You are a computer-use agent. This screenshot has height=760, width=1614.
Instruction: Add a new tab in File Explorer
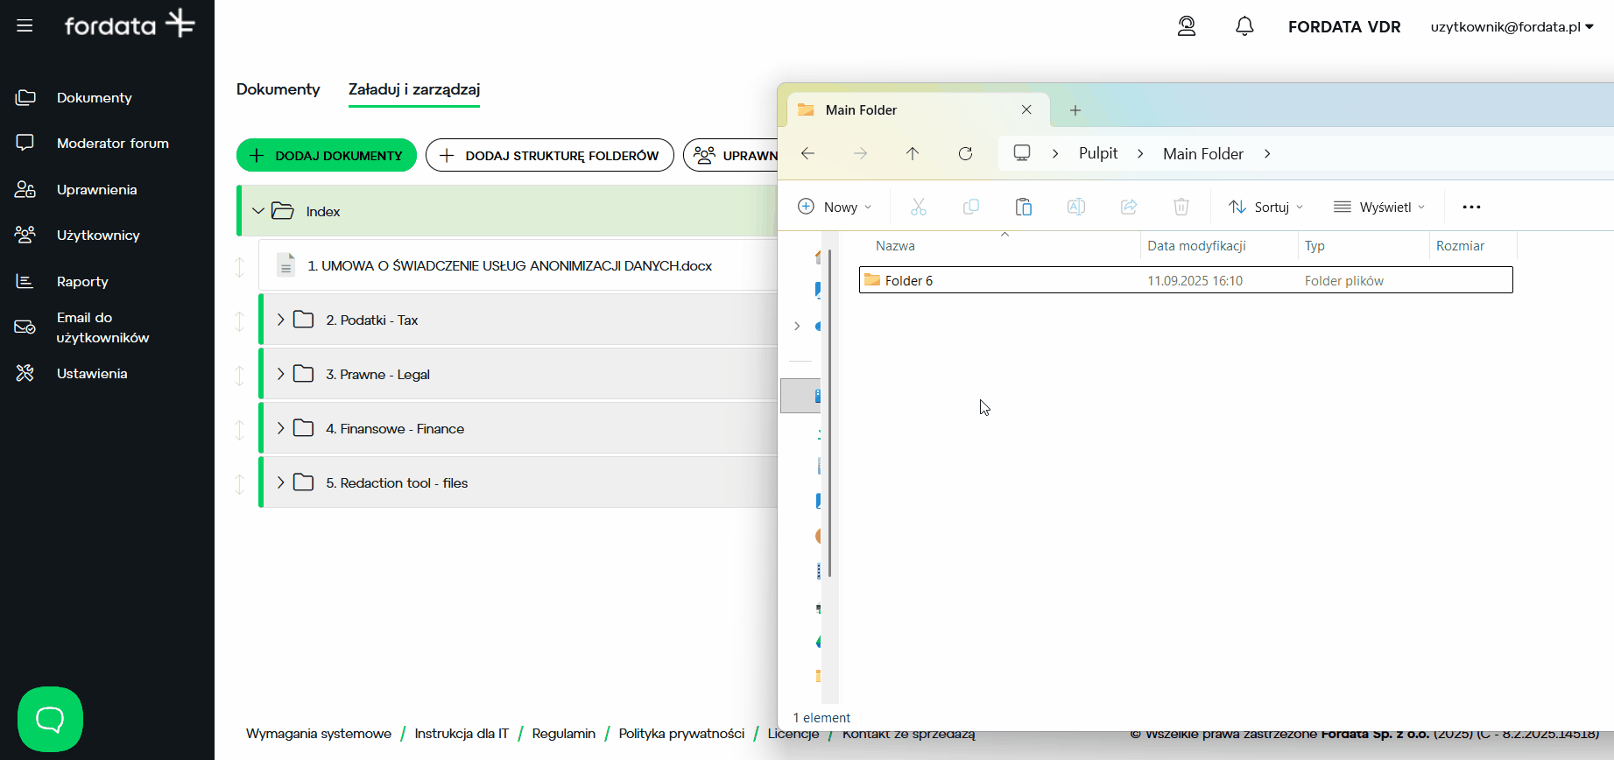[x=1075, y=110]
